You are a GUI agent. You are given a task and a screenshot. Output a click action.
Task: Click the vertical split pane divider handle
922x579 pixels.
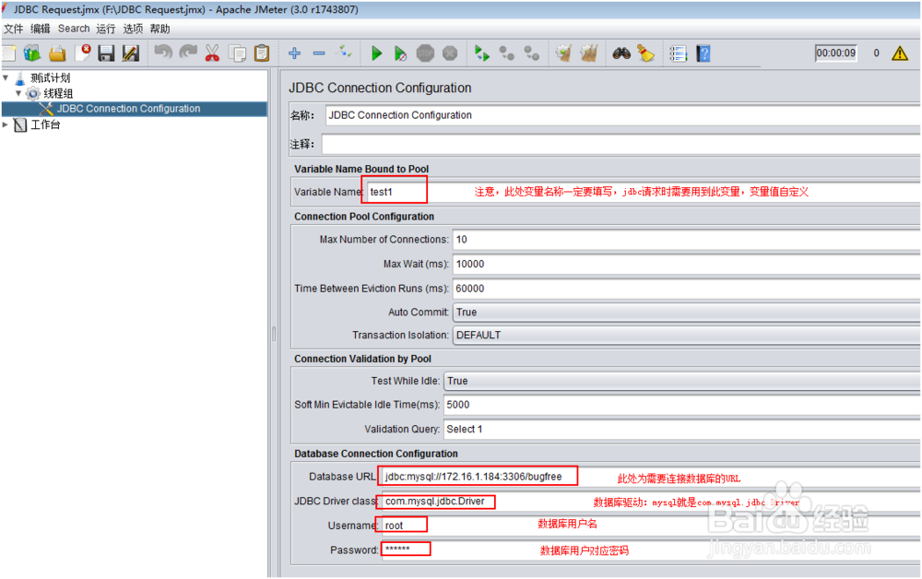[274, 333]
